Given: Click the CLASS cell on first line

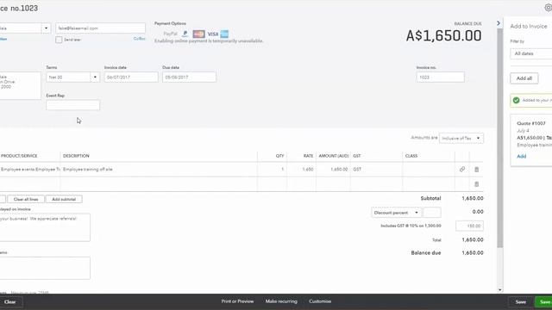Looking at the screenshot, I should (x=429, y=170).
